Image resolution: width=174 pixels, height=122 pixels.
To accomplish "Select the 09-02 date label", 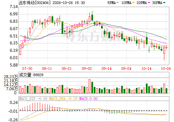I will pos(87,69).
